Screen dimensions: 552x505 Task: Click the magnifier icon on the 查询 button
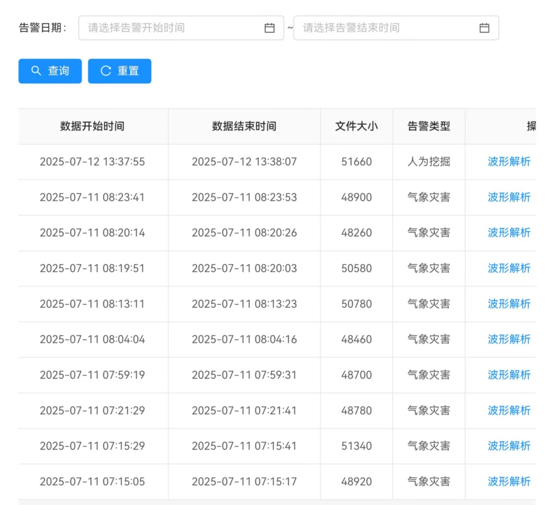(x=36, y=71)
